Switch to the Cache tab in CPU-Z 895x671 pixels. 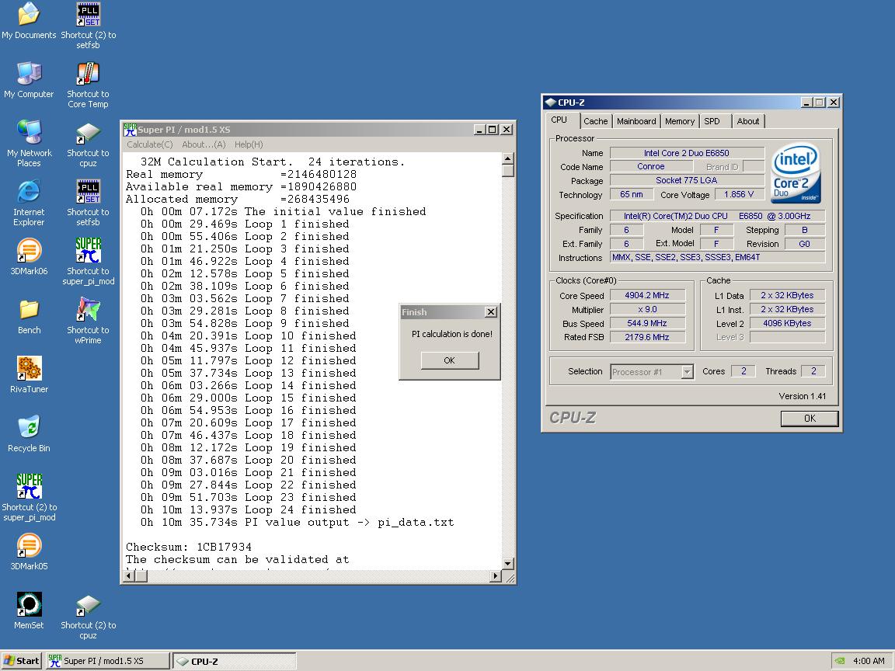[595, 121]
